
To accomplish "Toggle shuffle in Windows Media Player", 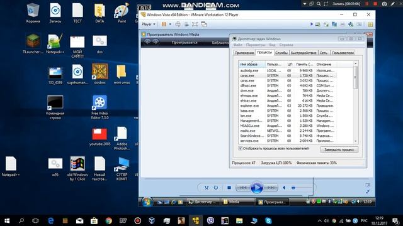I will pyautogui.click(x=207, y=188).
